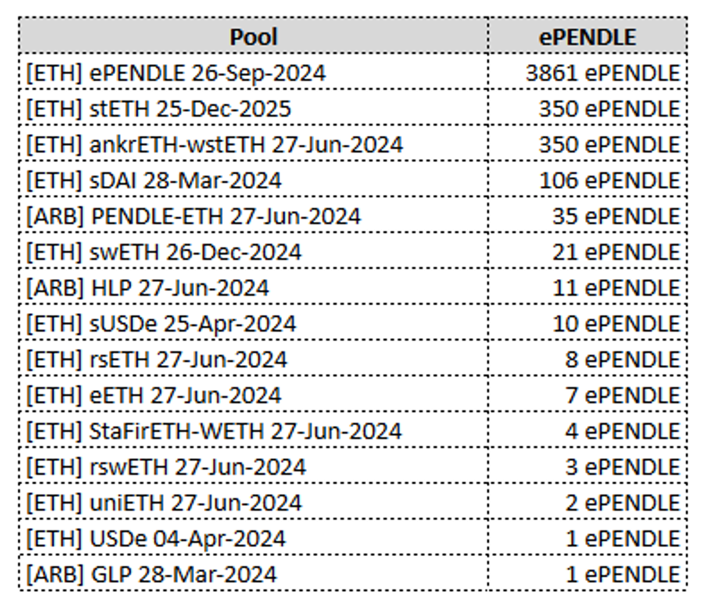Select the swETH 26-Dec-2024 pool cell
The width and height of the screenshot is (709, 609).
click(x=164, y=252)
